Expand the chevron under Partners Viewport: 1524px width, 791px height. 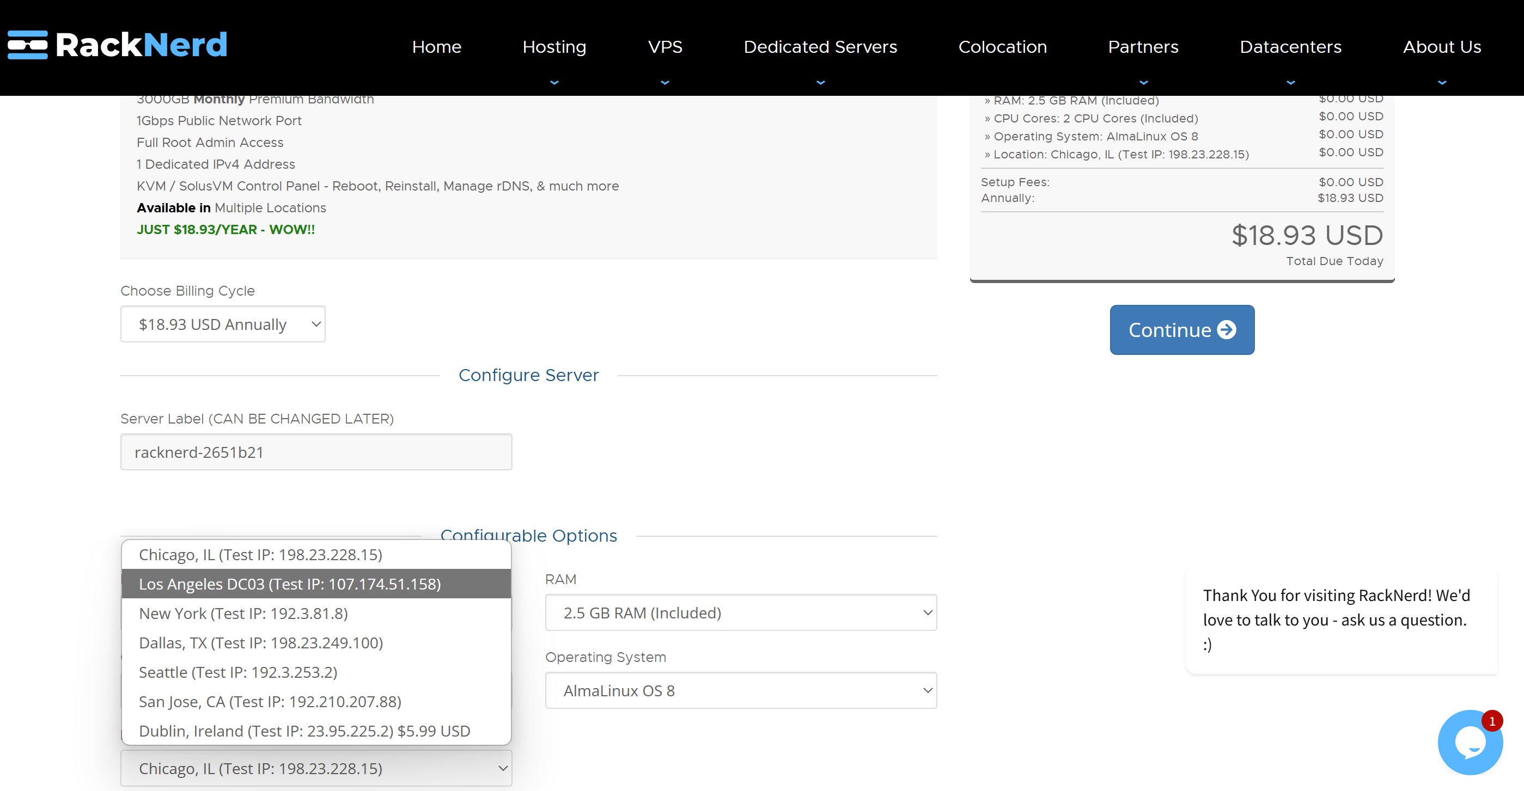coord(1143,83)
